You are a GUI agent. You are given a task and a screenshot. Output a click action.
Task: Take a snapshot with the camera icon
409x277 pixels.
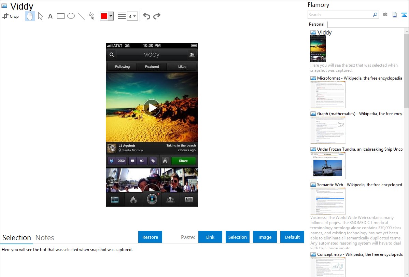pos(385,15)
